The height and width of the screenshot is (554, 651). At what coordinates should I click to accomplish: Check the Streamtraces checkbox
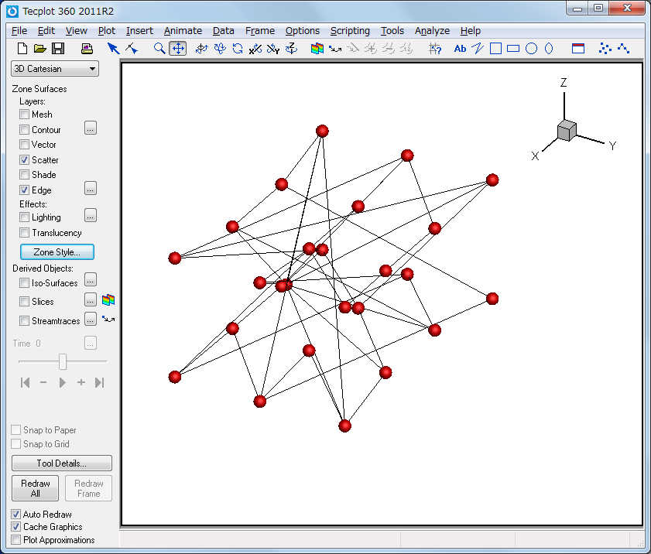pos(25,321)
